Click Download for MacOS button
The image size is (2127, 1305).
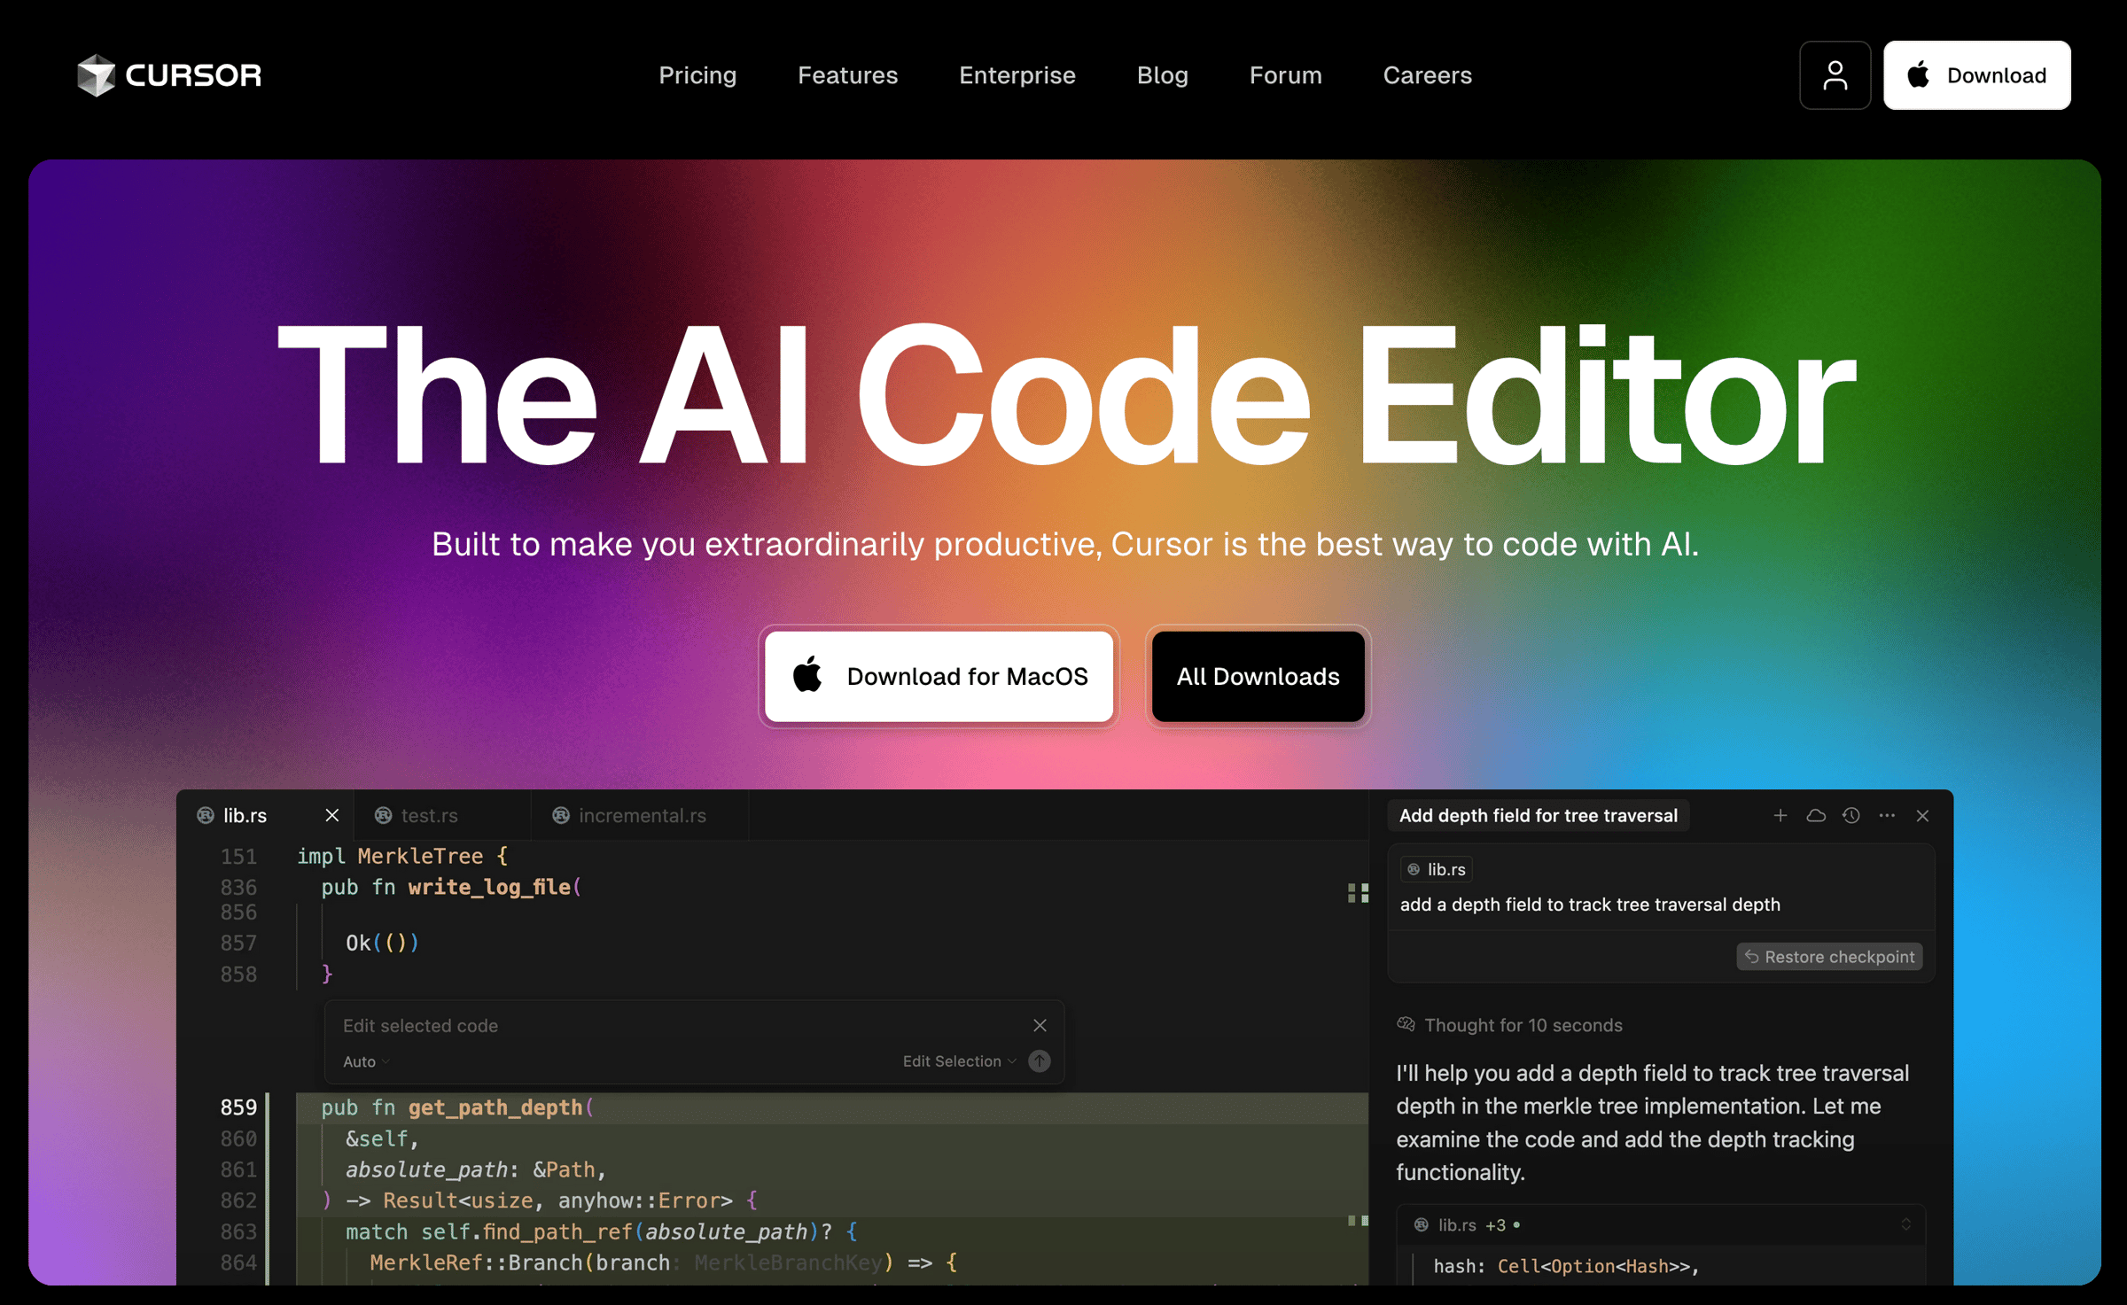939,676
